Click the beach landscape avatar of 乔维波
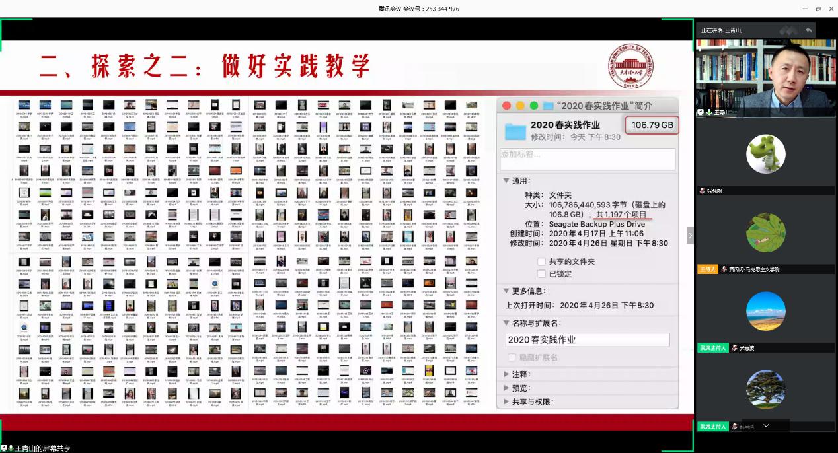Viewport: 838px width, 453px height. pos(765,311)
